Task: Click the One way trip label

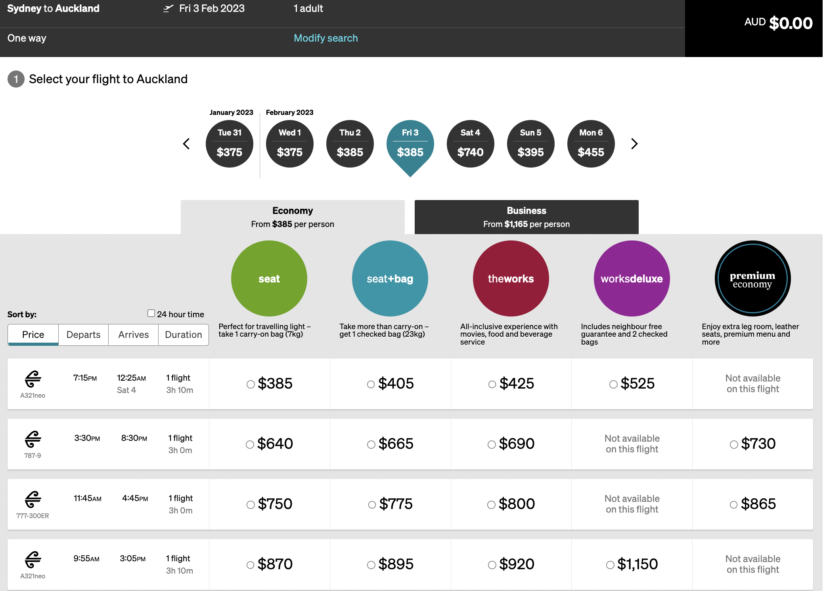Action: (x=27, y=38)
